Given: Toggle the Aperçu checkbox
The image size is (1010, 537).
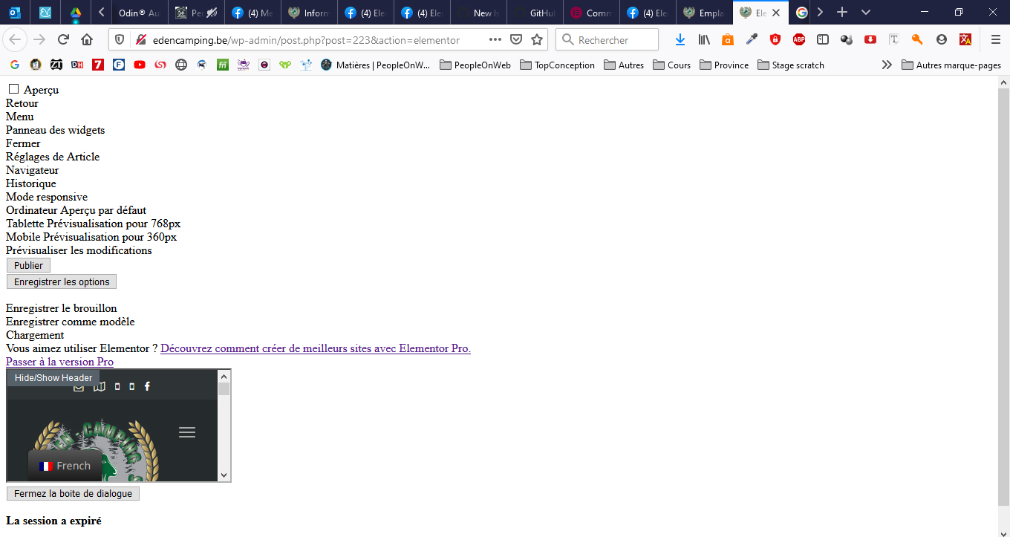Looking at the screenshot, I should coord(13,89).
